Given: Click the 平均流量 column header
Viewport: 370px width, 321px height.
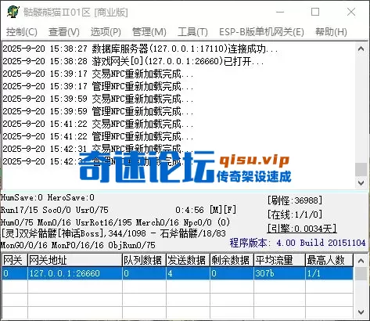Looking at the screenshot, I should pyautogui.click(x=279, y=260).
